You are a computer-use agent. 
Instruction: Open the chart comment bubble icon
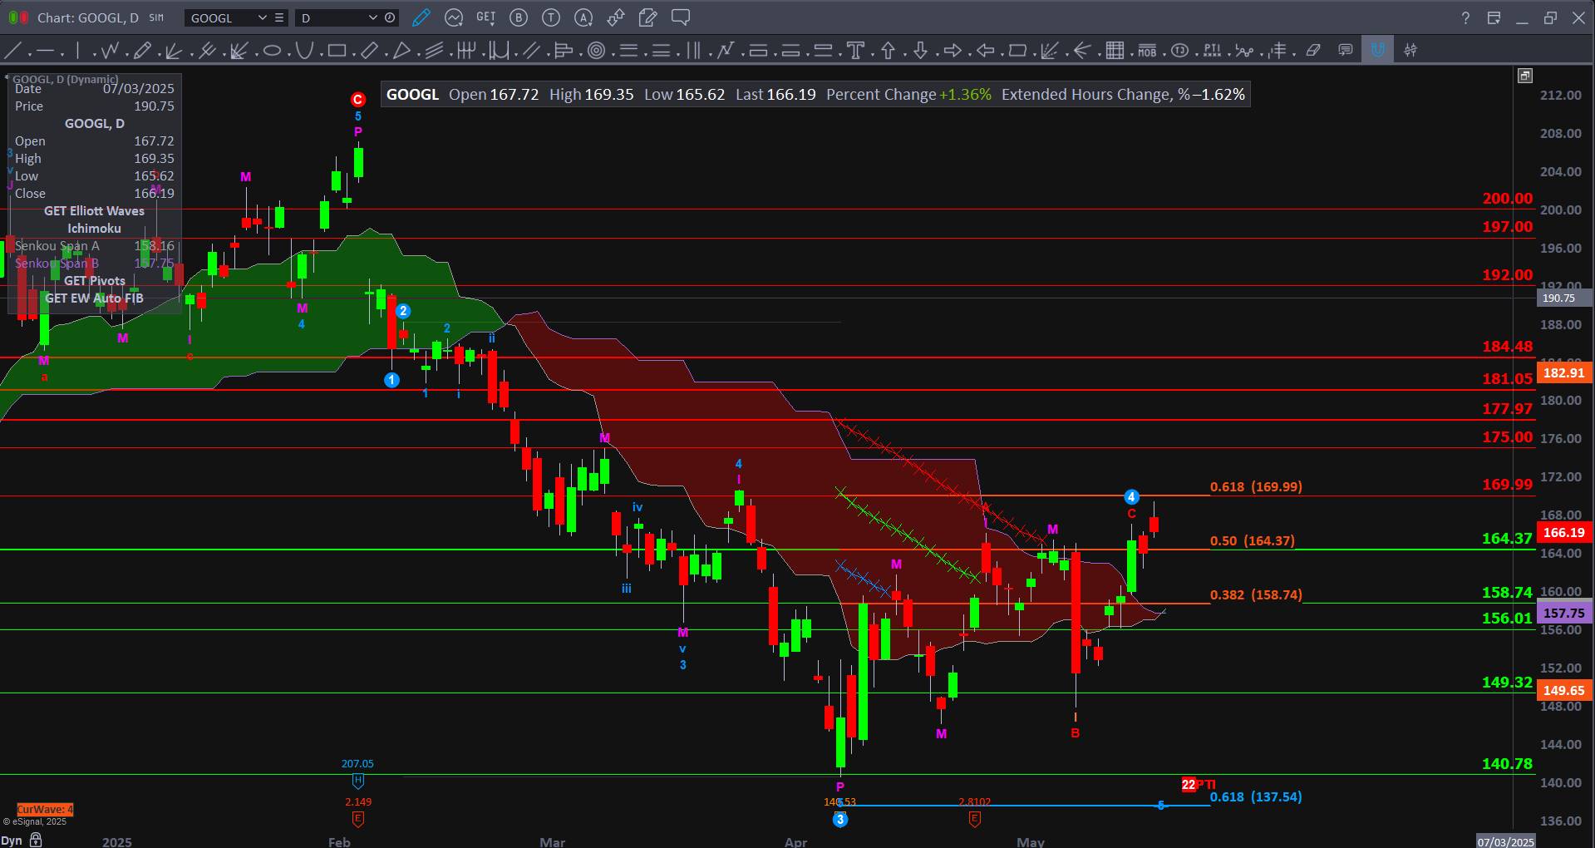(x=681, y=17)
